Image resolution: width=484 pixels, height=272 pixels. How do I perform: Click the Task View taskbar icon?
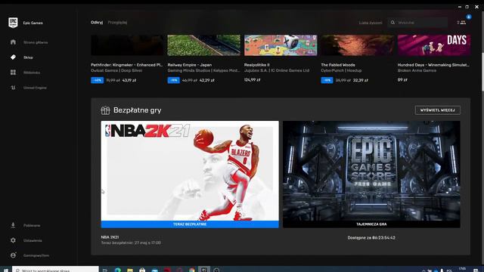coord(105,270)
